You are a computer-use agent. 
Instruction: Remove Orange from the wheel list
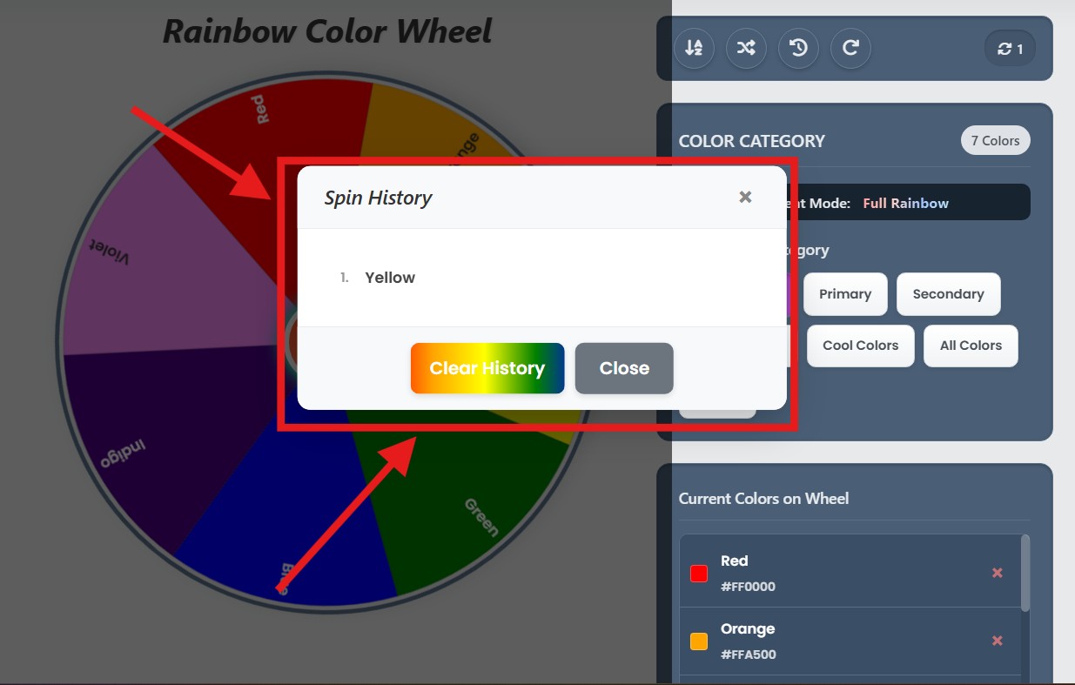(x=998, y=641)
